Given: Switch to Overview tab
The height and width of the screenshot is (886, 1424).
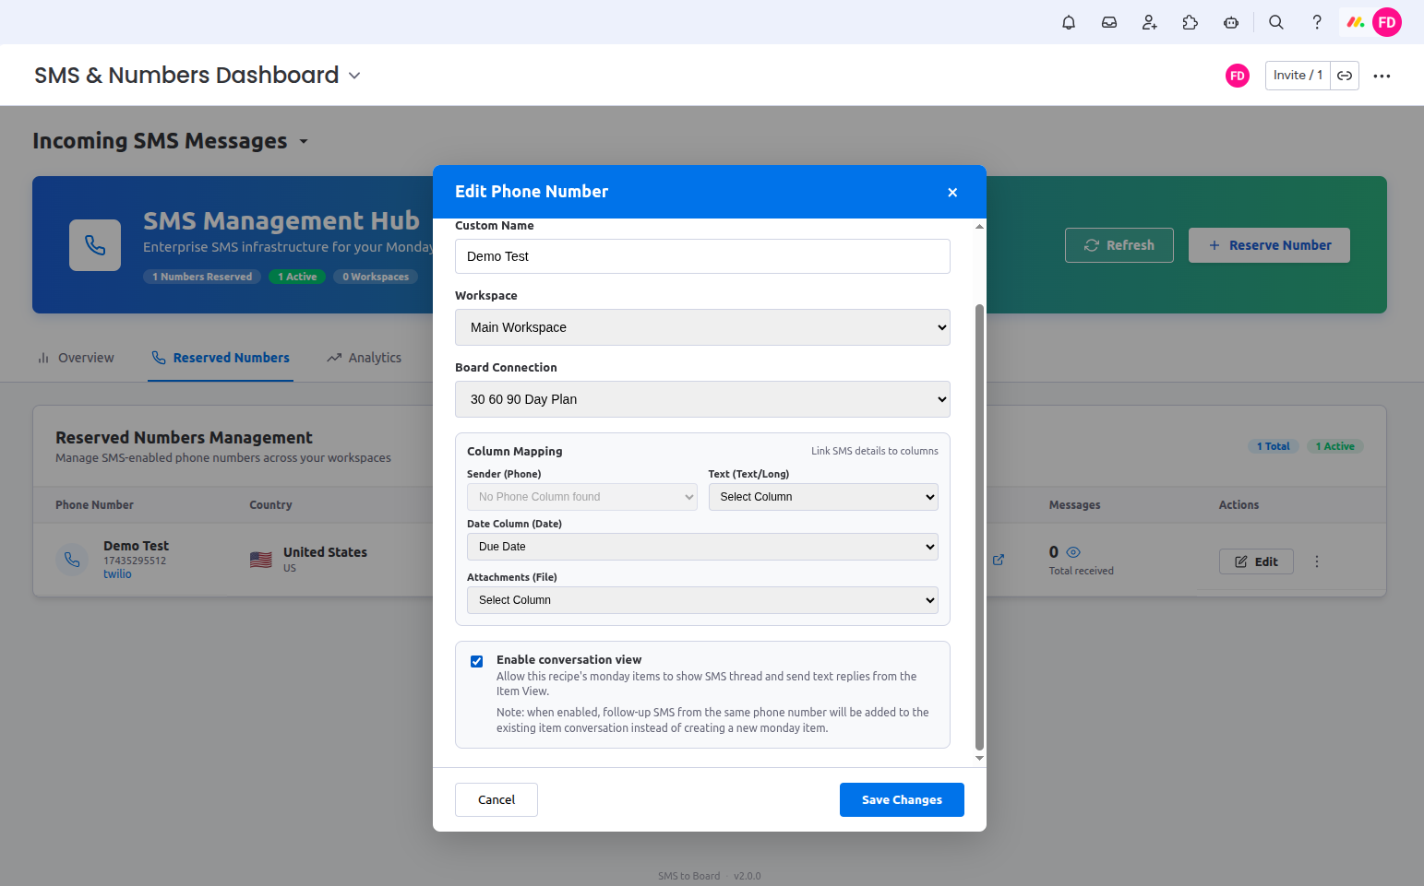Looking at the screenshot, I should pos(76,358).
